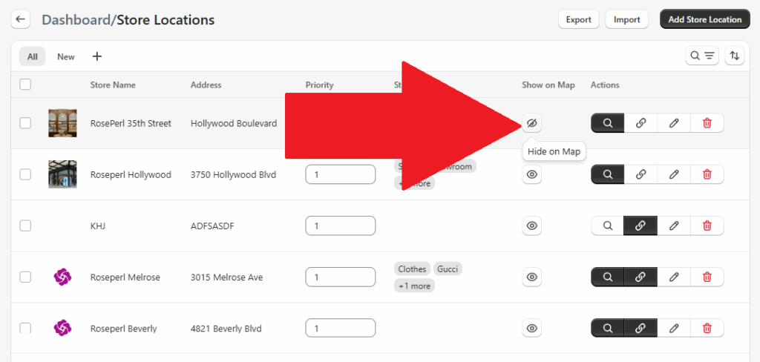Click the sort order icon

click(x=734, y=56)
